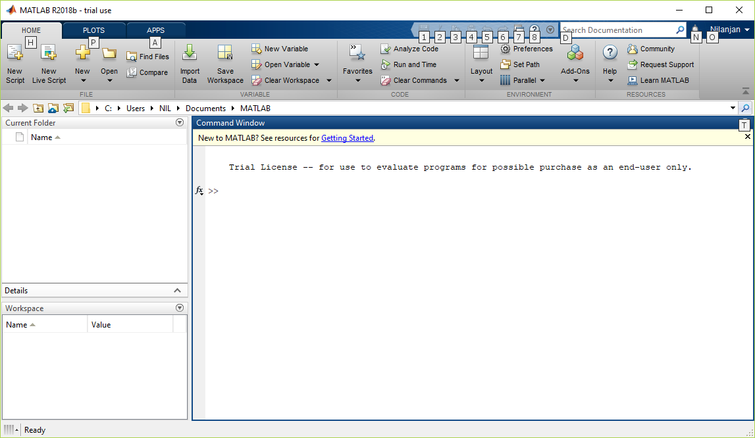Go forward in folder history
The image size is (755, 438).
(22, 108)
